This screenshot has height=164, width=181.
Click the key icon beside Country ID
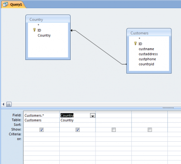click(x=34, y=30)
